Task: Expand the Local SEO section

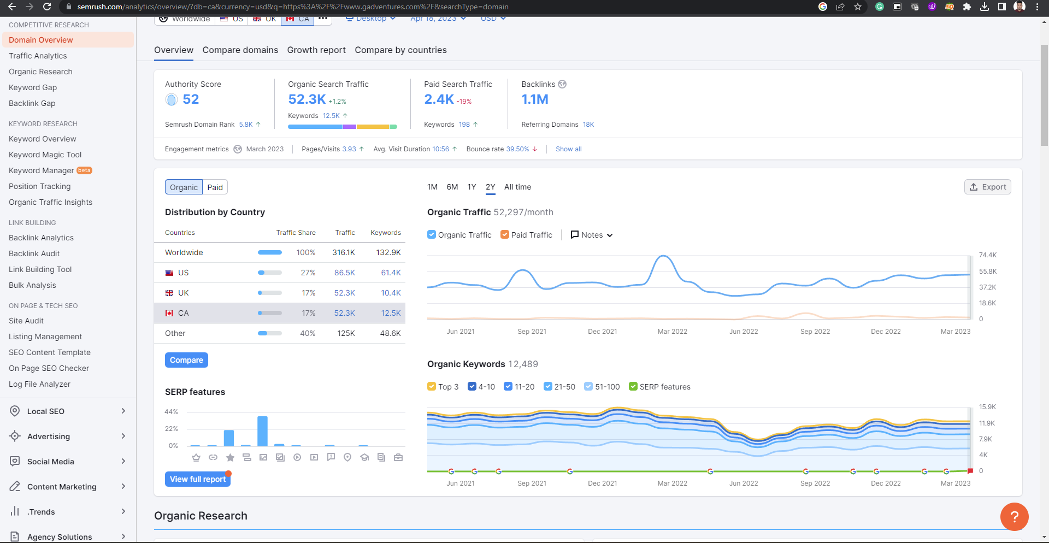Action: pyautogui.click(x=68, y=411)
